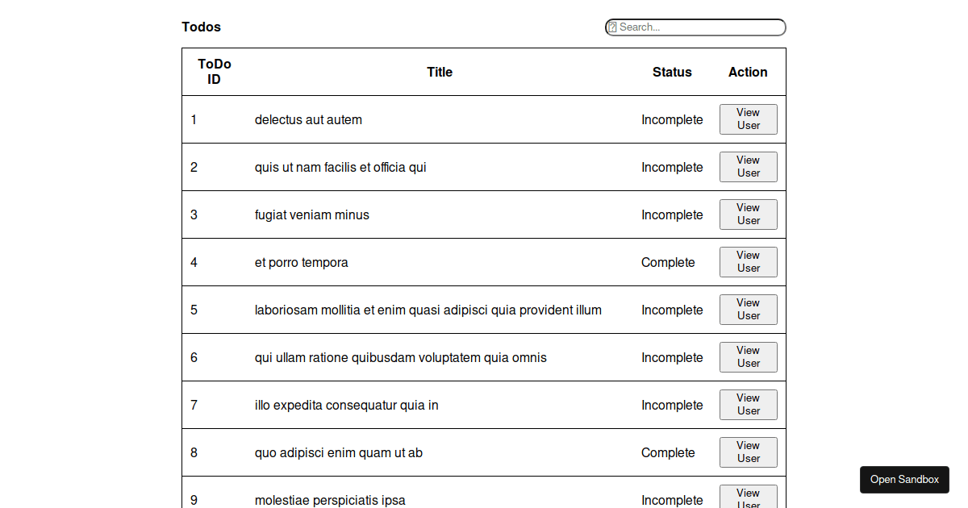Select the title 'delectus aut autem'
968x508 pixels.
[308, 119]
